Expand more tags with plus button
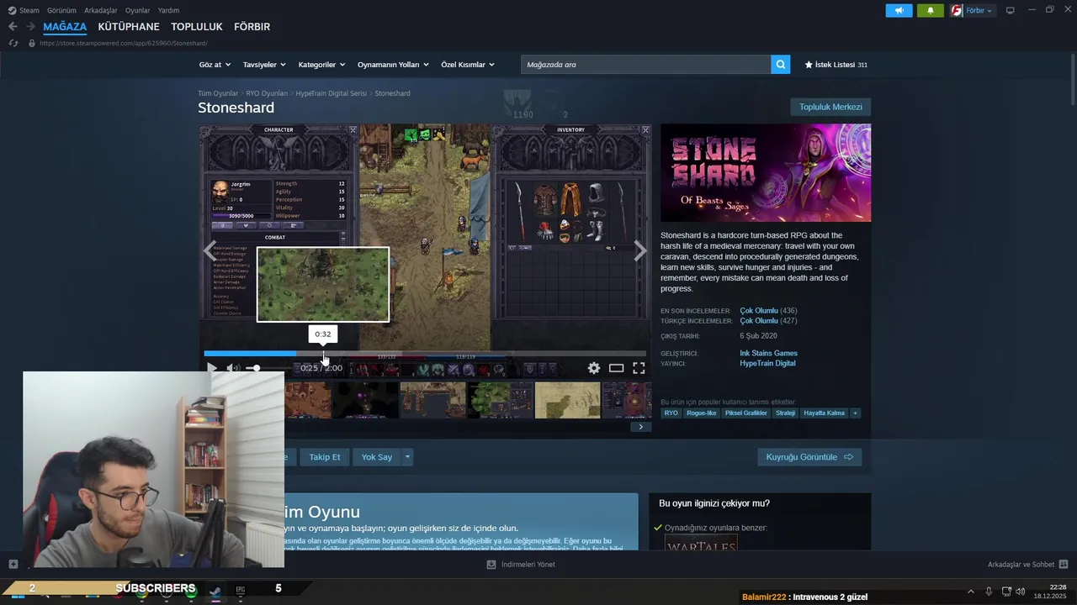This screenshot has width=1077, height=605. (855, 413)
